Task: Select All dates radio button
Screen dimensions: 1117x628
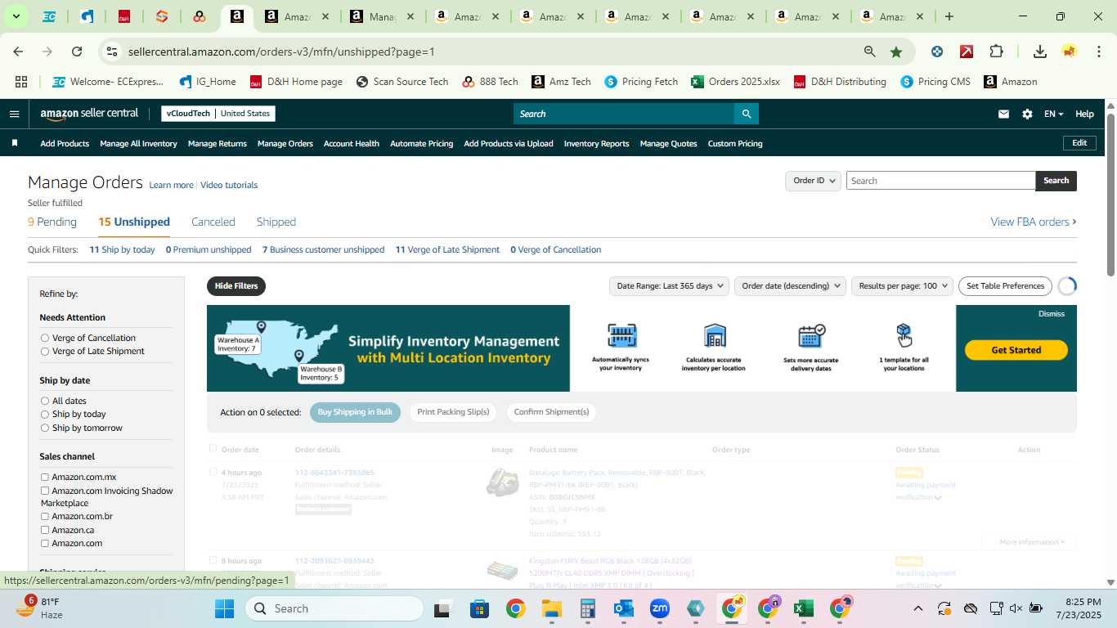Action: coord(45,401)
